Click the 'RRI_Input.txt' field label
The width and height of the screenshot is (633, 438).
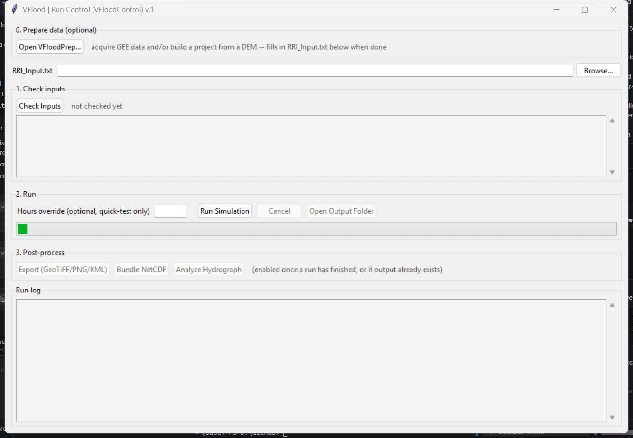[32, 71]
